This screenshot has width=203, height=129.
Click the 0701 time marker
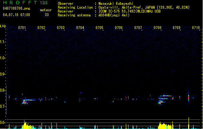tap(22, 28)
